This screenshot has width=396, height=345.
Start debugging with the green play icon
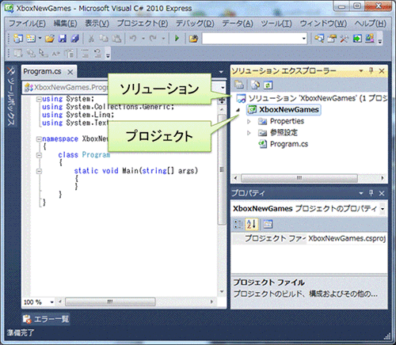pyautogui.click(x=177, y=39)
